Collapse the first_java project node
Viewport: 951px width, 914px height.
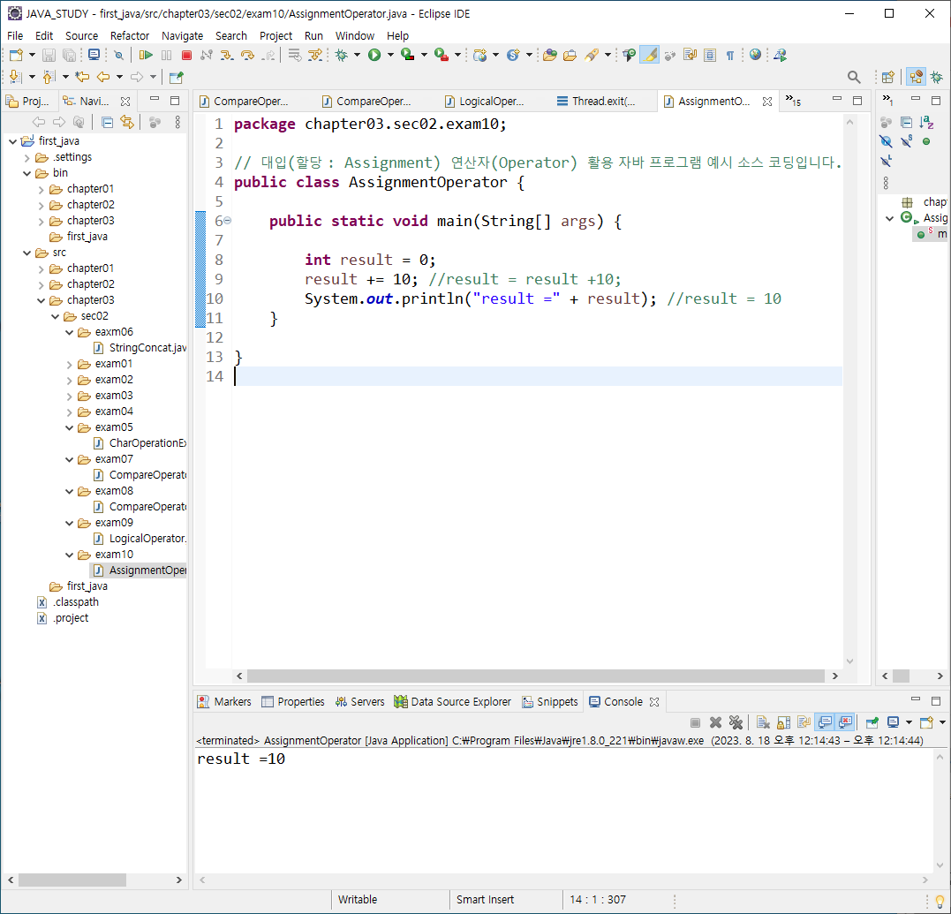(12, 141)
